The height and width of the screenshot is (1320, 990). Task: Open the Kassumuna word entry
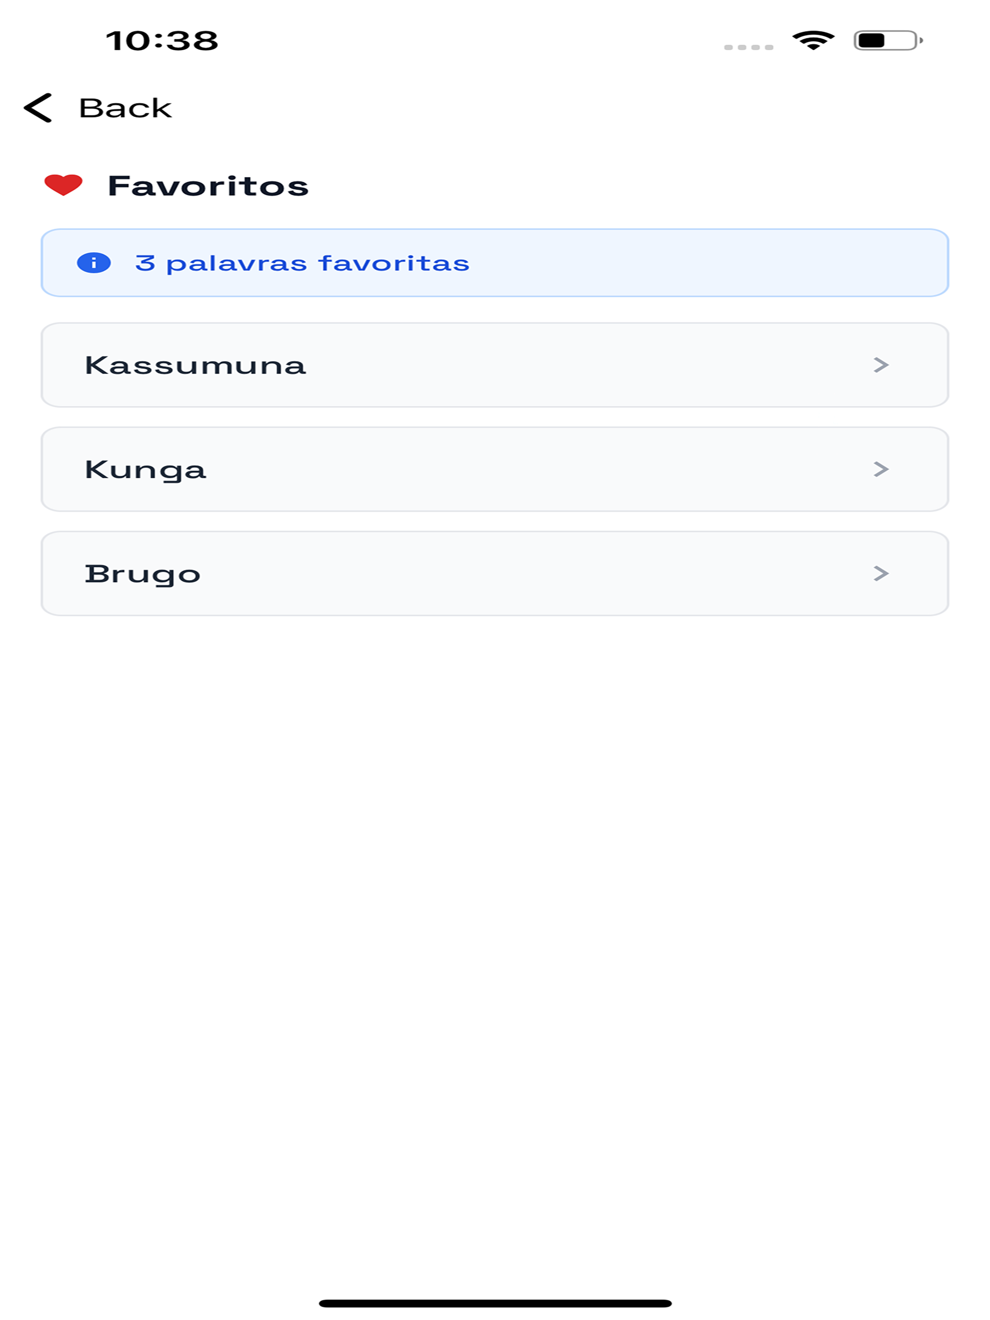point(495,365)
